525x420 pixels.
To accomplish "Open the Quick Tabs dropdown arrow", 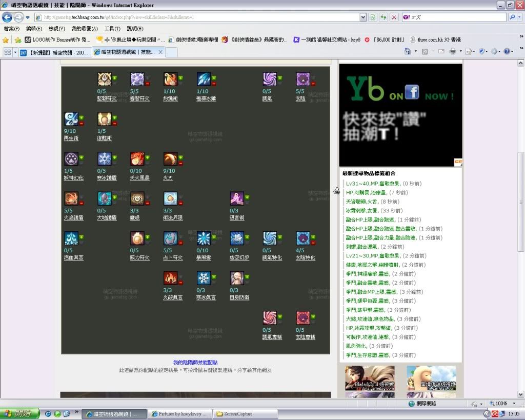I will click(15, 52).
